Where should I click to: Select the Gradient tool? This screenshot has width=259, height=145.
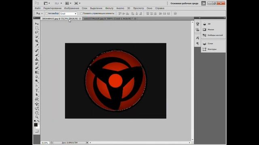tap(37, 72)
